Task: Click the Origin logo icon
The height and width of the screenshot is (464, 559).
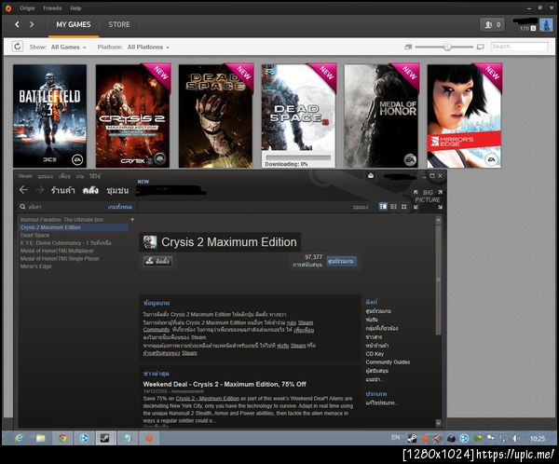Action: [8, 7]
